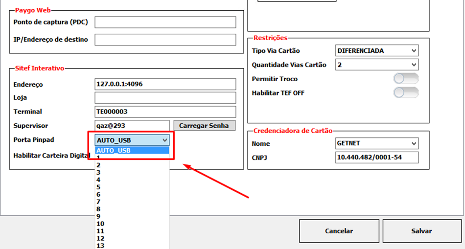Click the CNPJ input field
The height and width of the screenshot is (249, 465).
[377, 158]
